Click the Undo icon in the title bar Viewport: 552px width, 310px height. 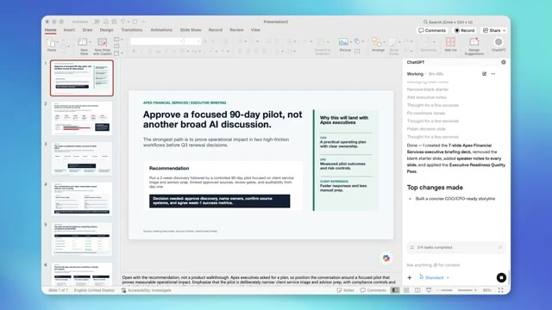122,22
